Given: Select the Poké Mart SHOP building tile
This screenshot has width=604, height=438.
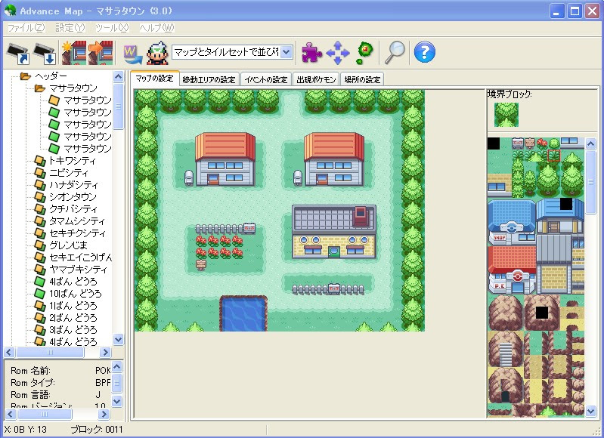Looking at the screenshot, I should [x=511, y=222].
